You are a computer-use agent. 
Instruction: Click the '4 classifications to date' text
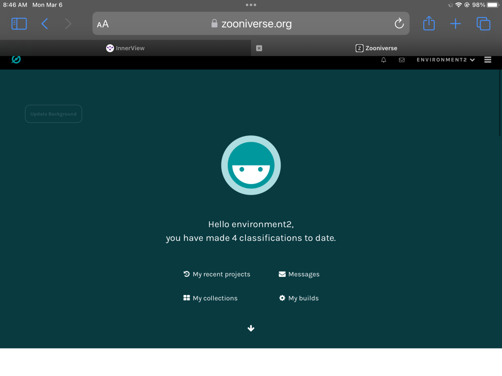click(x=284, y=238)
